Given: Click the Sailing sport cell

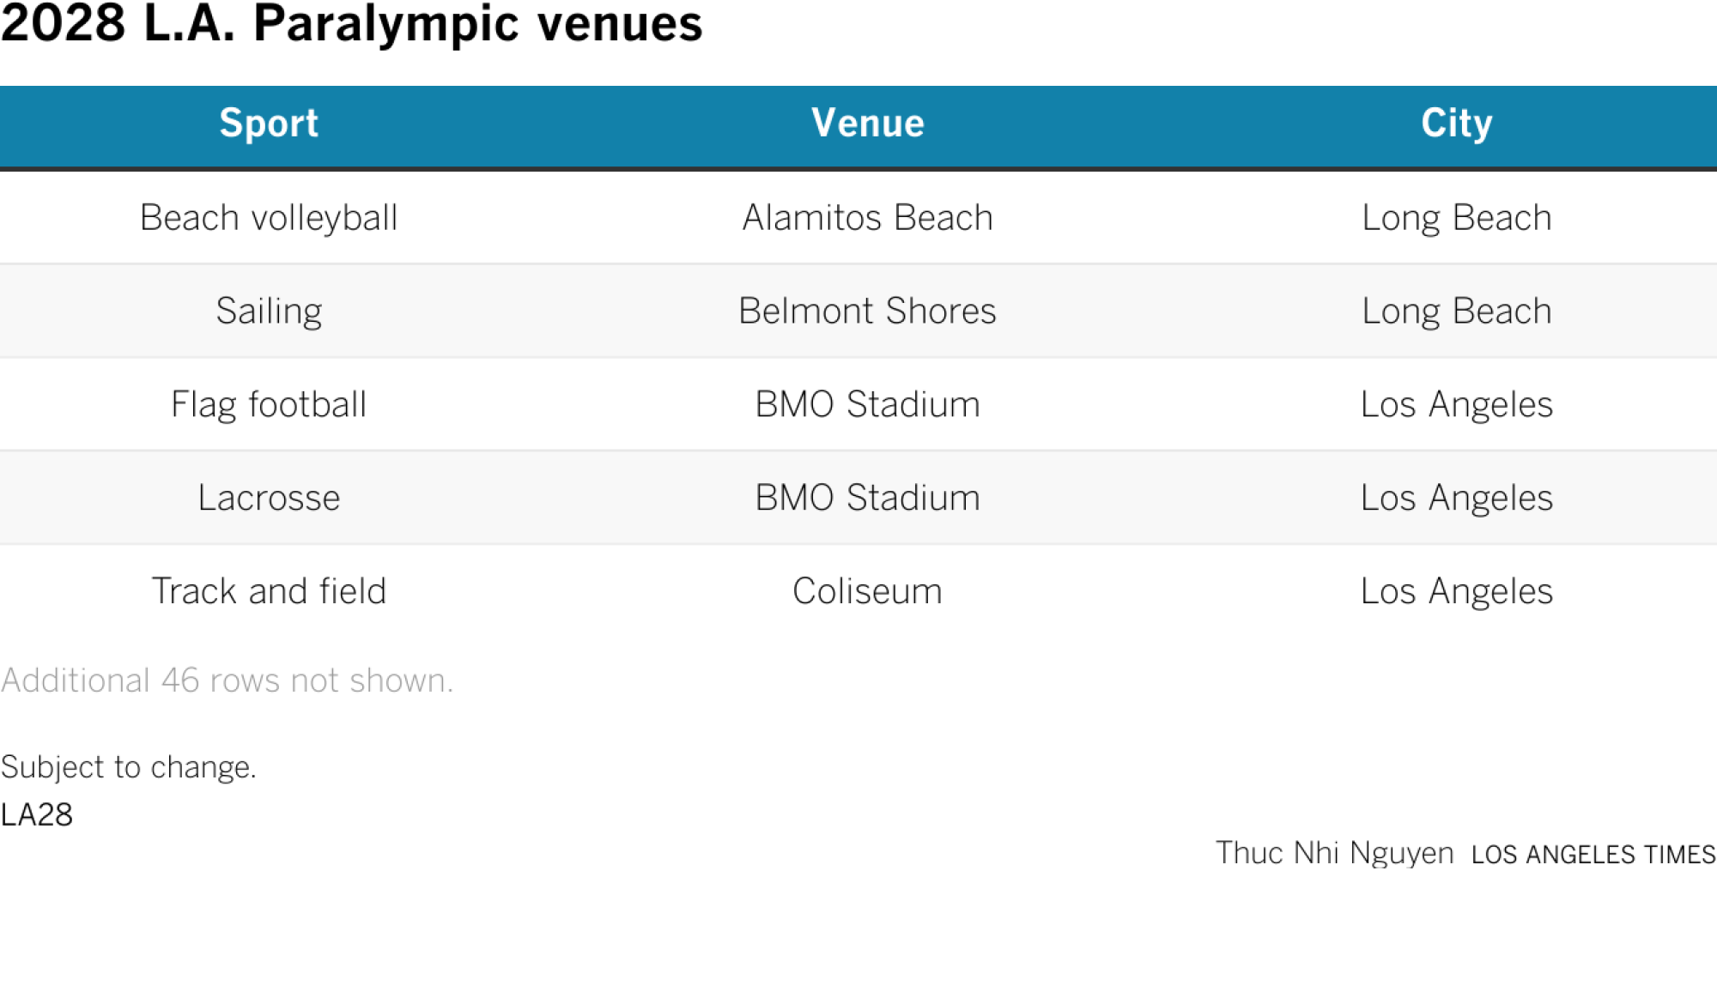Looking at the screenshot, I should coord(269,311).
